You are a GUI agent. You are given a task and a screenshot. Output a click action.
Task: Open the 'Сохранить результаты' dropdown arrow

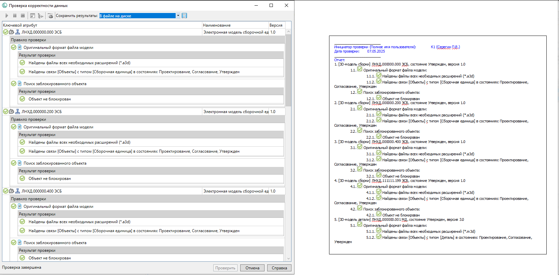tap(178, 16)
